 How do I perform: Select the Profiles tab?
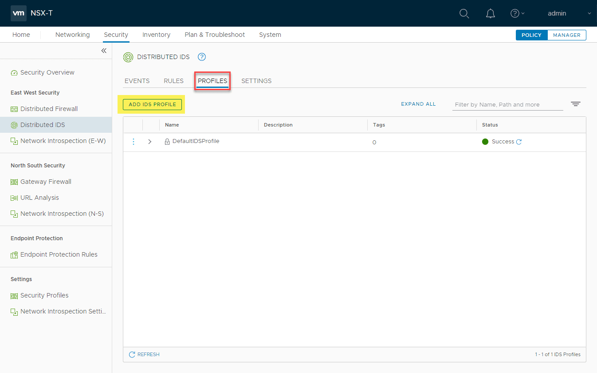[x=212, y=81]
